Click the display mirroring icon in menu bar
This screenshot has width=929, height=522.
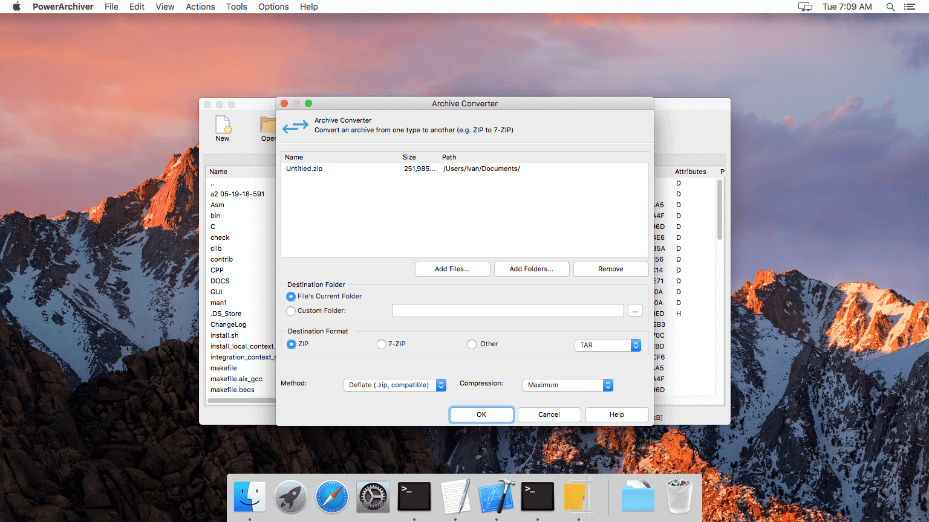(805, 7)
